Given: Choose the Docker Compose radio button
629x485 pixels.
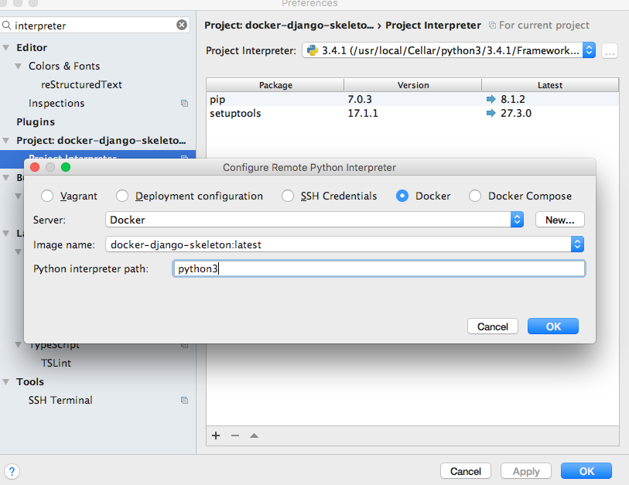Looking at the screenshot, I should pyautogui.click(x=475, y=196).
